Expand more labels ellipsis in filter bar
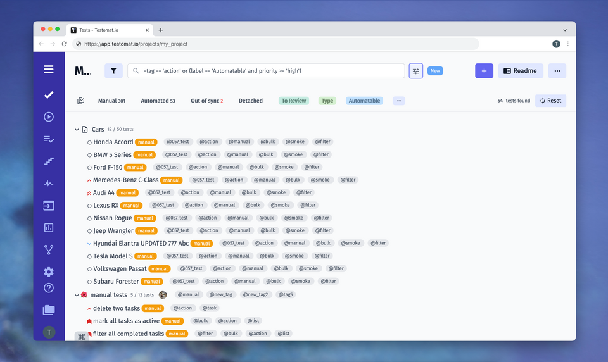 click(398, 101)
